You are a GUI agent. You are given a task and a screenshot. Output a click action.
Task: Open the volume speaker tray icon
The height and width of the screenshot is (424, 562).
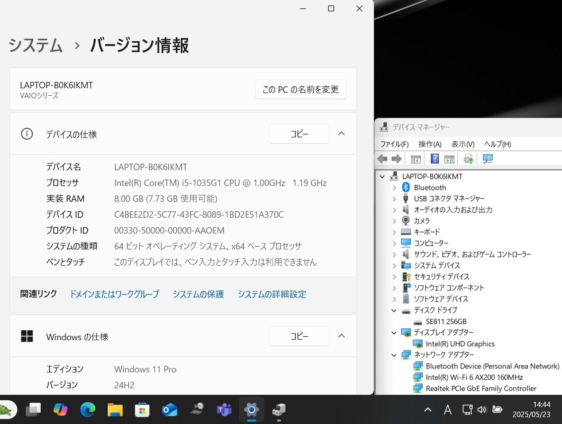tap(482, 410)
